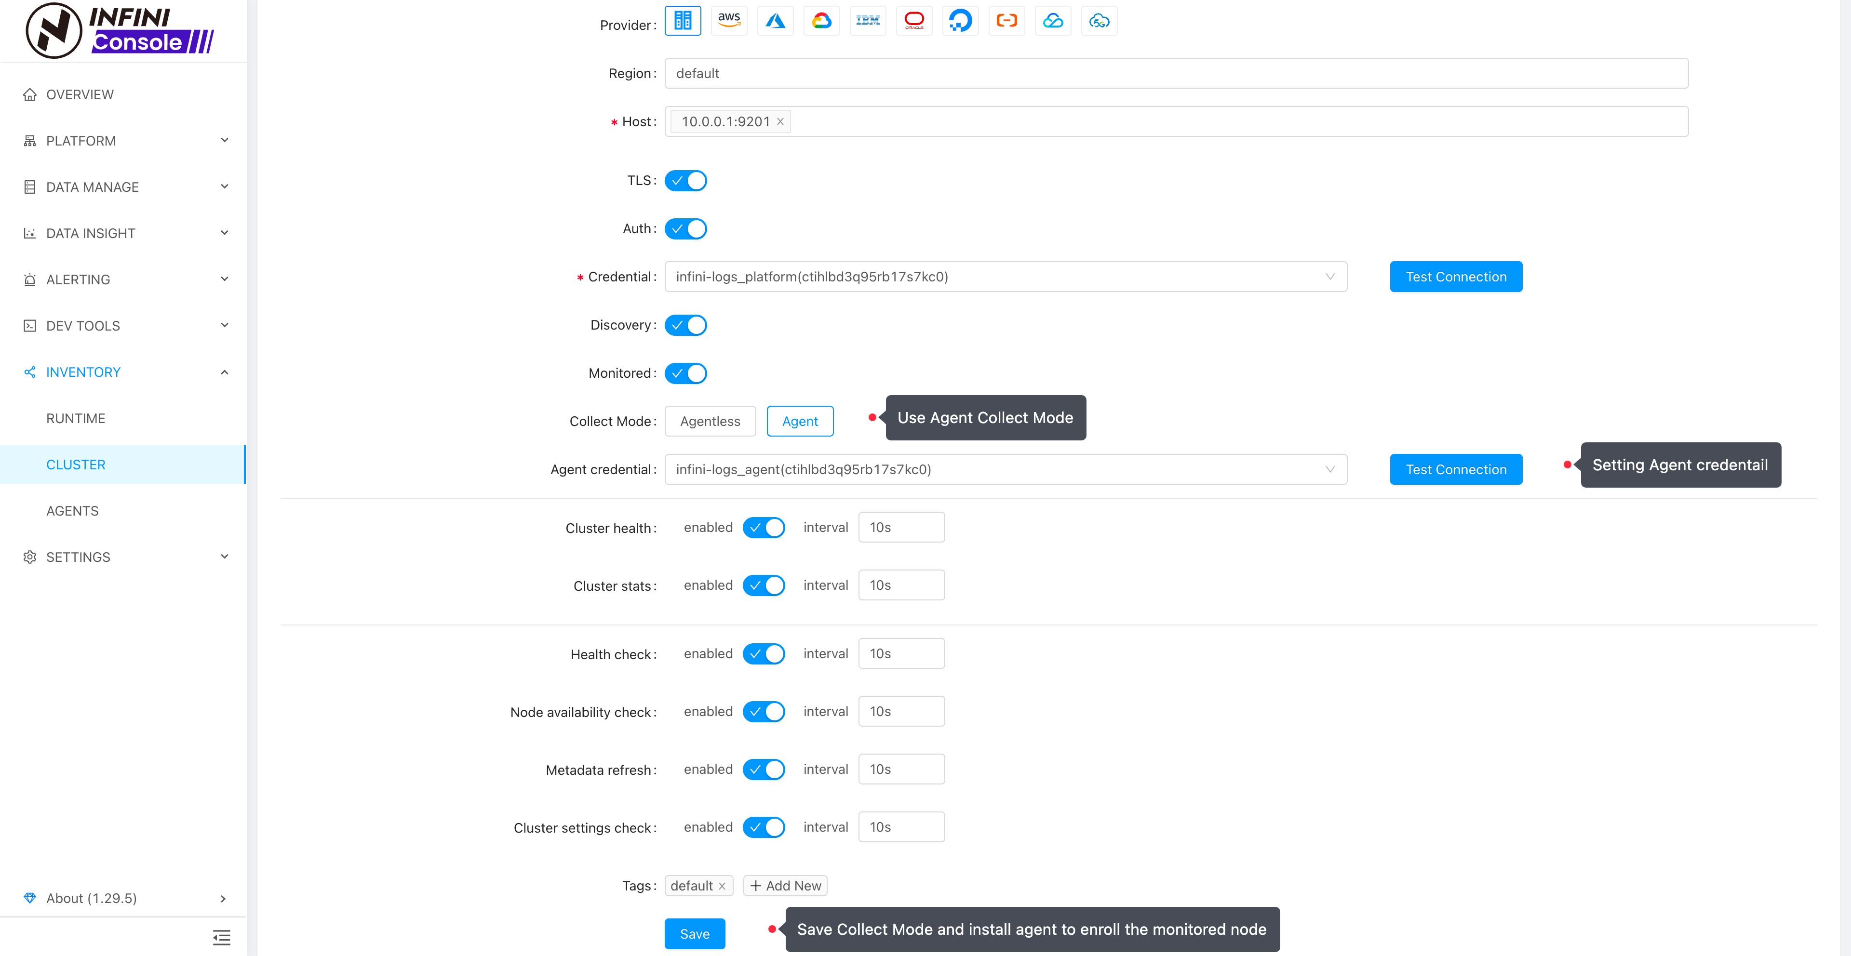1851x956 pixels.
Task: Open the AGENTS menu item
Action: 73,511
